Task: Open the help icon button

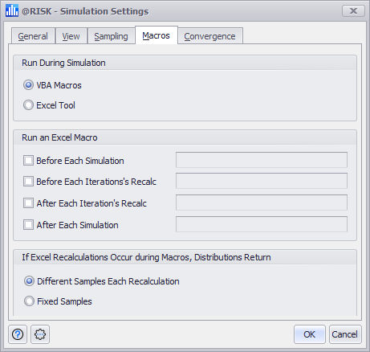Action: (x=18, y=334)
